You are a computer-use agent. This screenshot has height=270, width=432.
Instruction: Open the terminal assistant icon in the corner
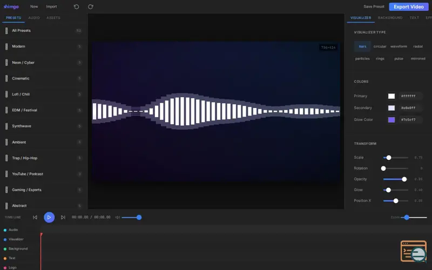click(x=414, y=251)
